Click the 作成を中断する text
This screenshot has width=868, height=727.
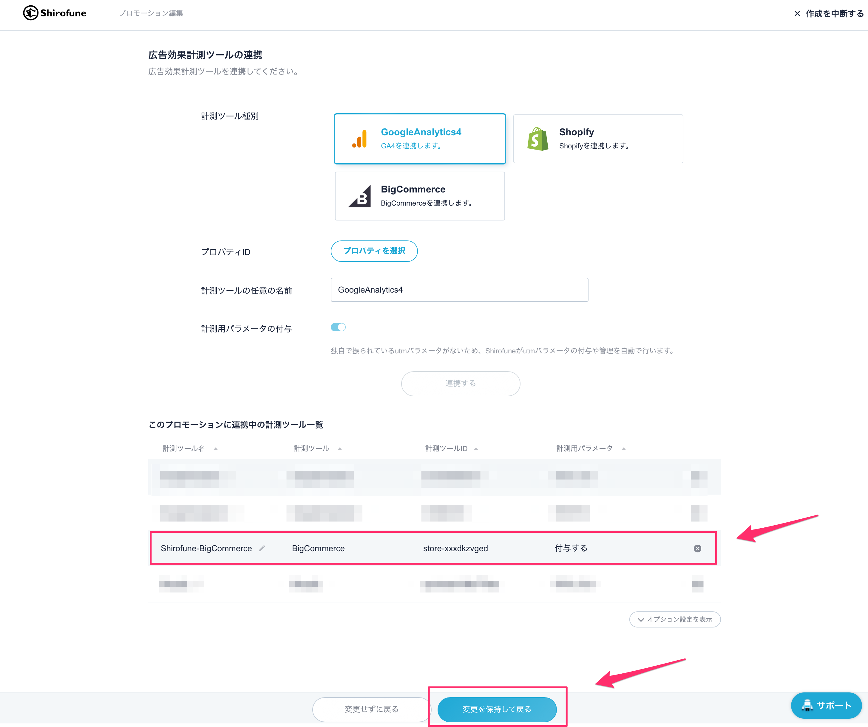click(835, 14)
